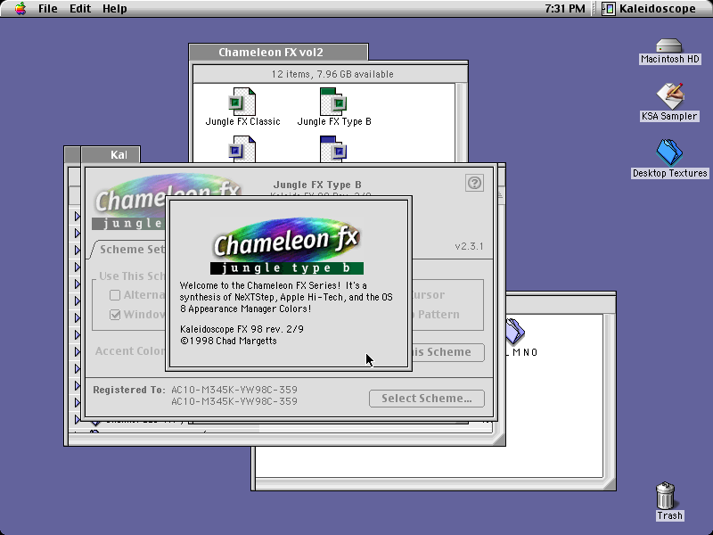The width and height of the screenshot is (713, 535).
Task: Click the 7:31 PM menu bar clock
Action: [565, 9]
